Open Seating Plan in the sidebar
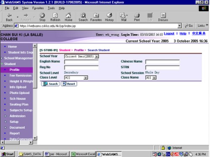 pos(19,104)
